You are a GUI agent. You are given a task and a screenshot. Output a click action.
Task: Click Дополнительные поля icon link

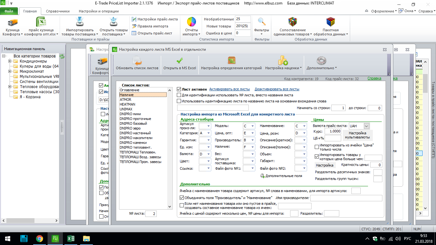point(281,176)
